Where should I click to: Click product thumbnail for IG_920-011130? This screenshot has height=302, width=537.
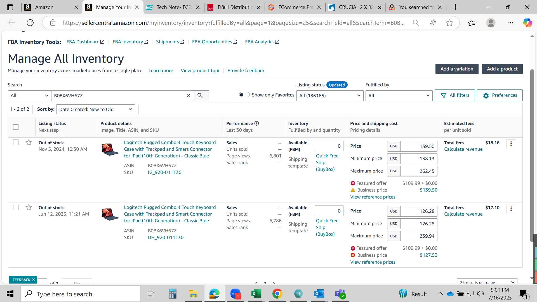(x=110, y=150)
